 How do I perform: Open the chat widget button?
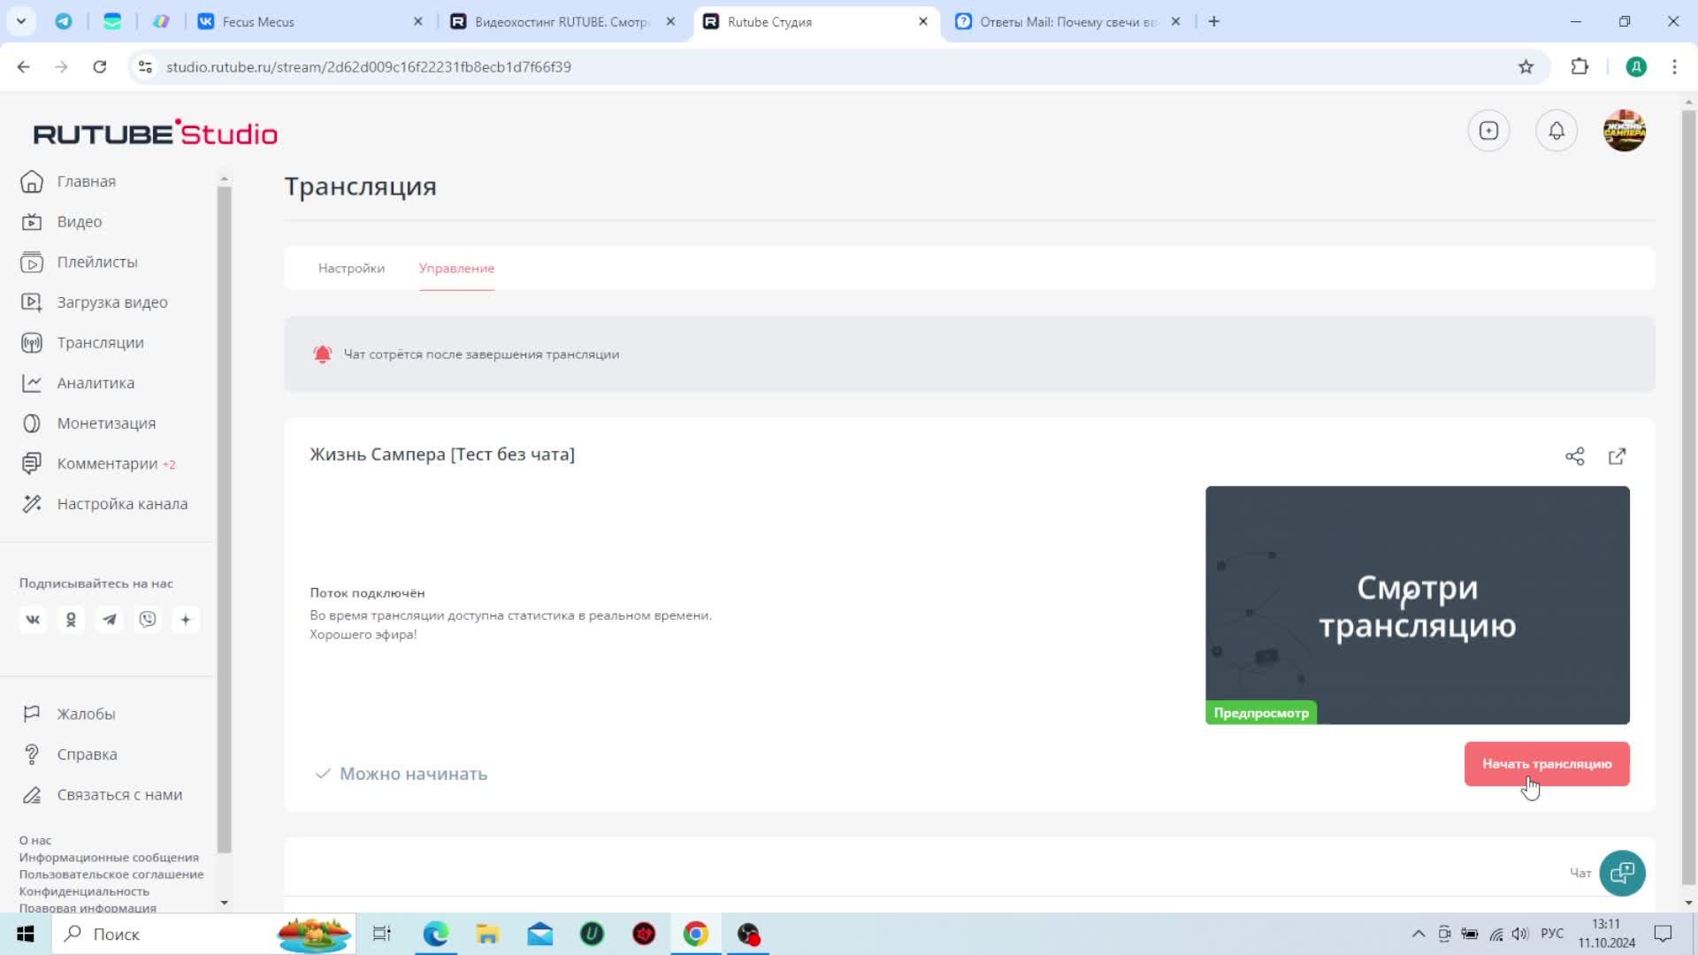[1622, 873]
